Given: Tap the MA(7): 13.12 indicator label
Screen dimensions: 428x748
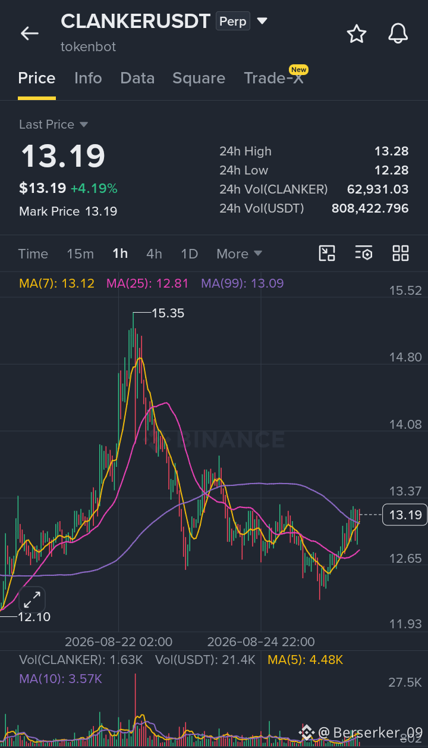Looking at the screenshot, I should coord(57,283).
